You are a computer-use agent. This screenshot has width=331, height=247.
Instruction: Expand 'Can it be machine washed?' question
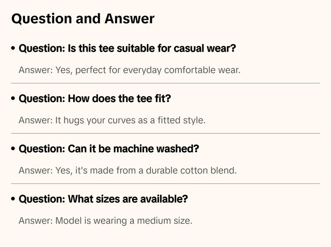coord(109,149)
